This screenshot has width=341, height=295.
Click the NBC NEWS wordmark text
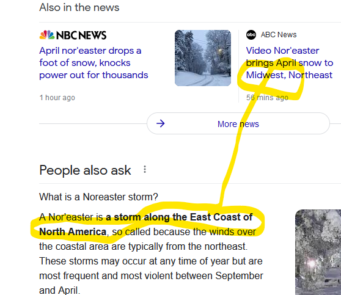[81, 35]
